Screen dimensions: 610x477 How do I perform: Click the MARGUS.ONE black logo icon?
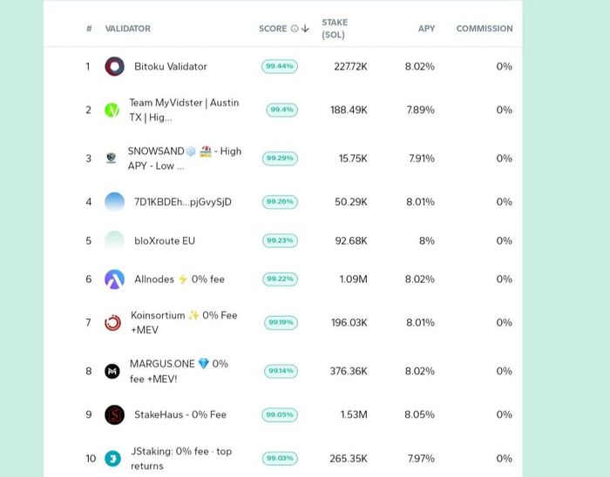112,372
